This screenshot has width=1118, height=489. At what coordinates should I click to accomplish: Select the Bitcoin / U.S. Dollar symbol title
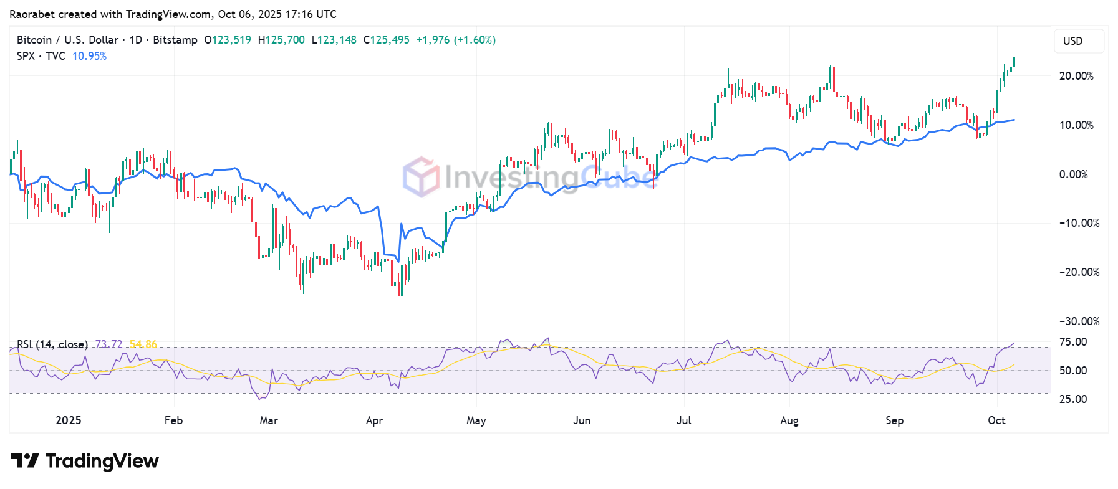point(67,40)
